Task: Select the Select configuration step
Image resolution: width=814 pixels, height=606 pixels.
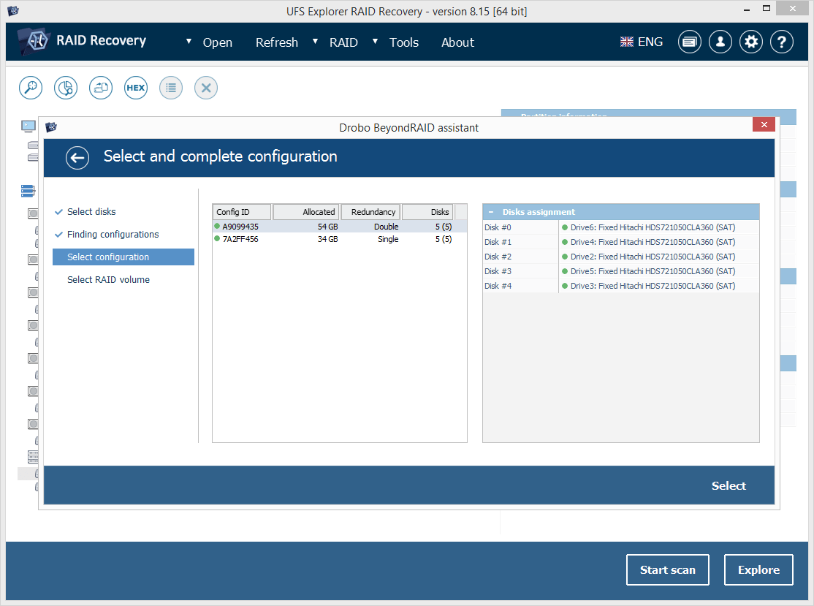Action: [123, 257]
